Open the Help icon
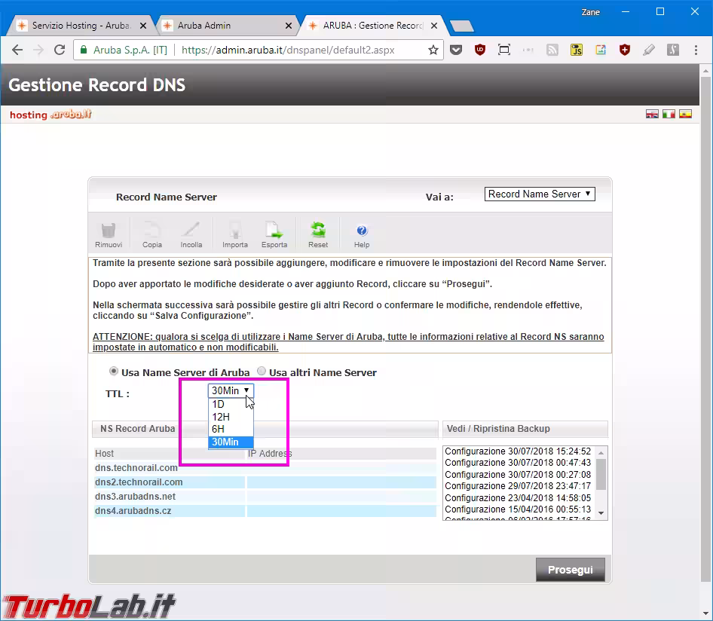Image resolution: width=713 pixels, height=621 pixels. tap(362, 231)
